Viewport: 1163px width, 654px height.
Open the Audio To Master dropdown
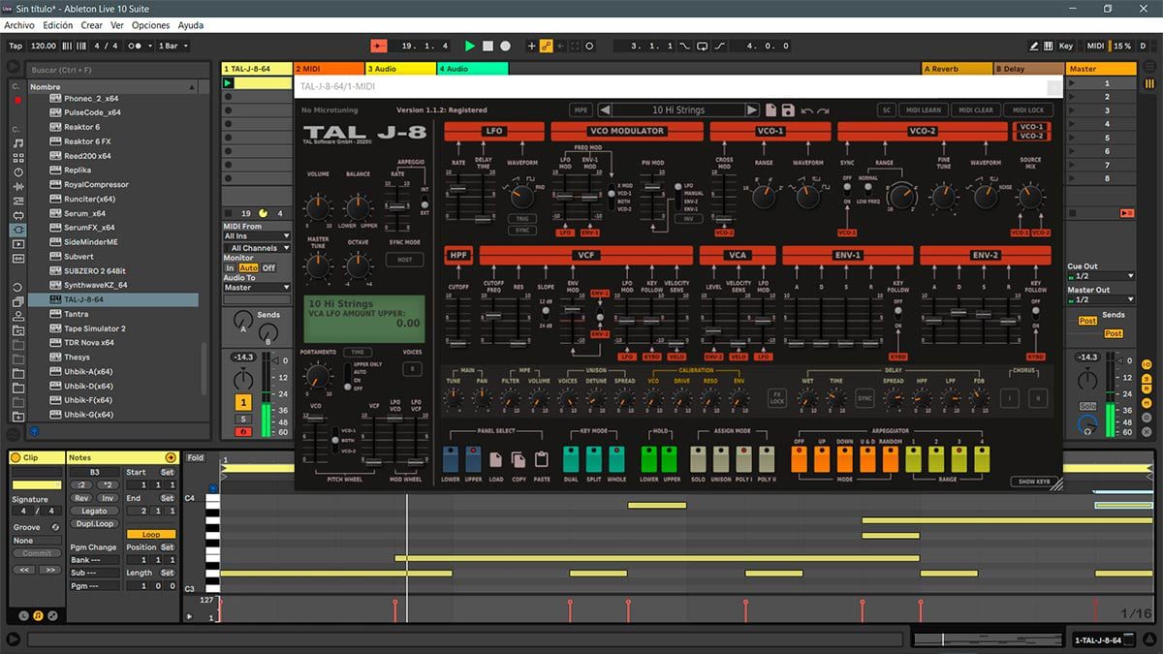pyautogui.click(x=257, y=288)
